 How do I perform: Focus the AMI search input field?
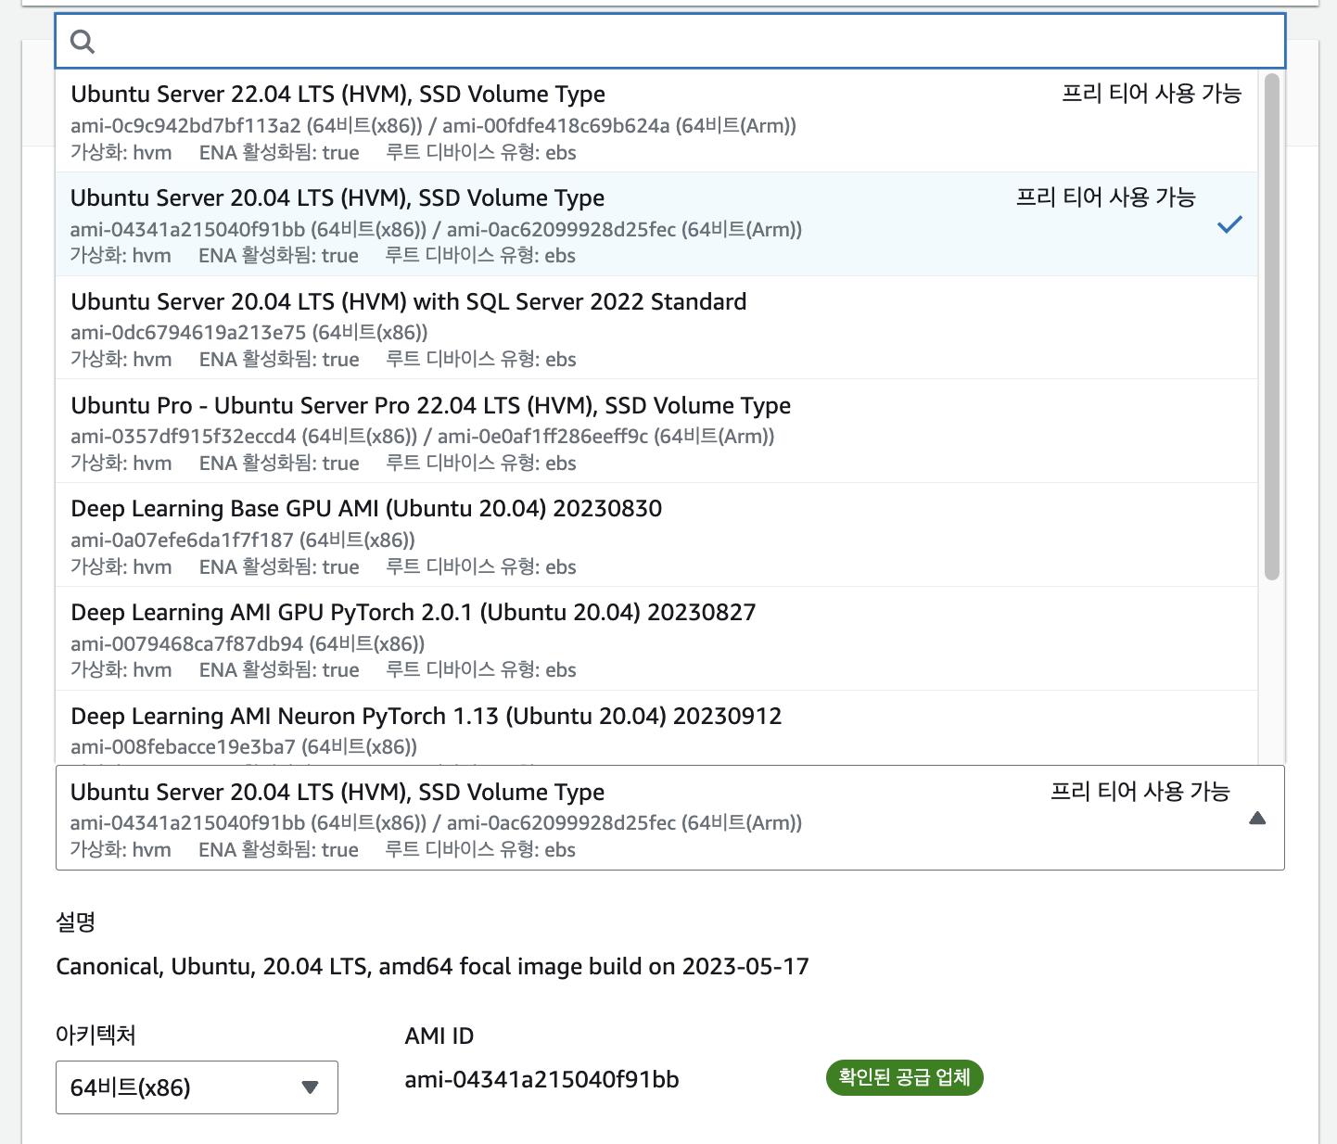pos(669,41)
